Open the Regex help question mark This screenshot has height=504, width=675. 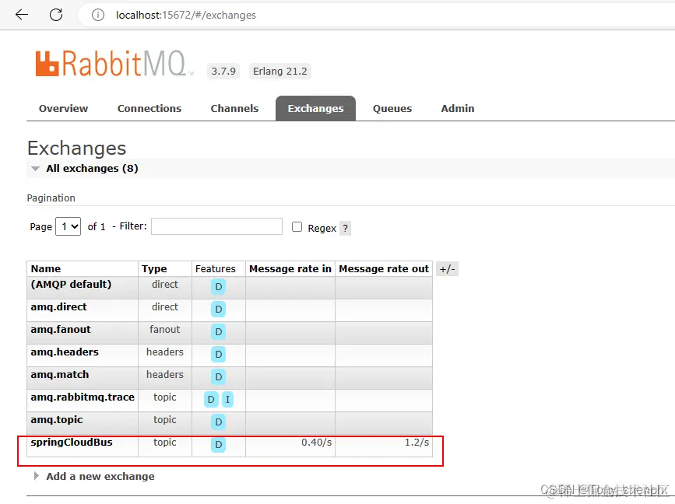click(x=345, y=229)
